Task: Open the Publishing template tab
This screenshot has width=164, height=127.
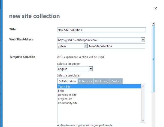Action: pyautogui.click(x=102, y=81)
